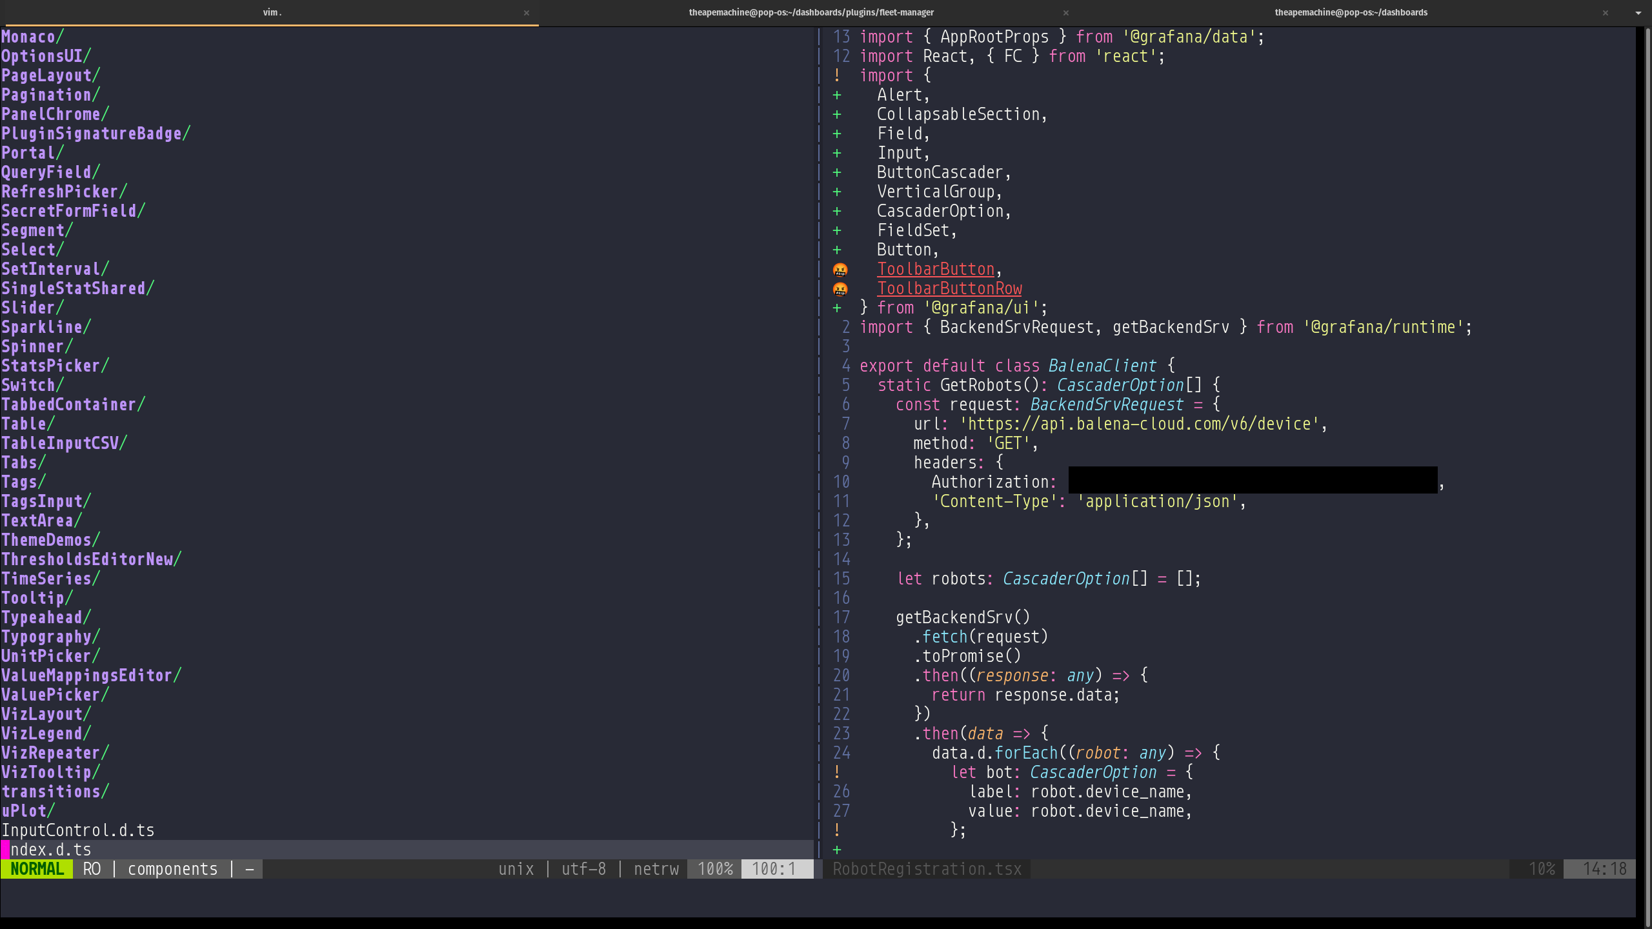The width and height of the screenshot is (1652, 929).
Task: Click the utf-8 encoding indicator
Action: (x=583, y=869)
